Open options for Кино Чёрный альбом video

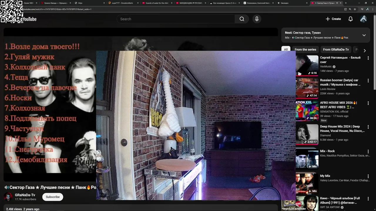(x=368, y=199)
